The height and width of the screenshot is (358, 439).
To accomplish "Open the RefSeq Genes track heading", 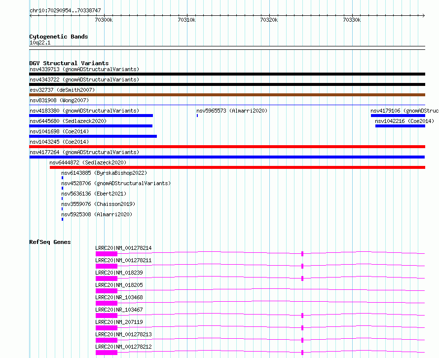I will (50, 242).
